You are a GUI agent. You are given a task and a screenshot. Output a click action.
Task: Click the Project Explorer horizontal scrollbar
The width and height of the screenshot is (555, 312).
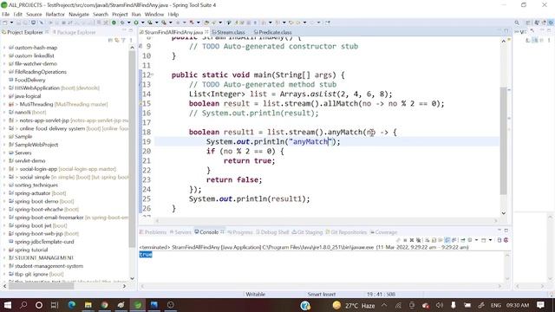[41, 286]
